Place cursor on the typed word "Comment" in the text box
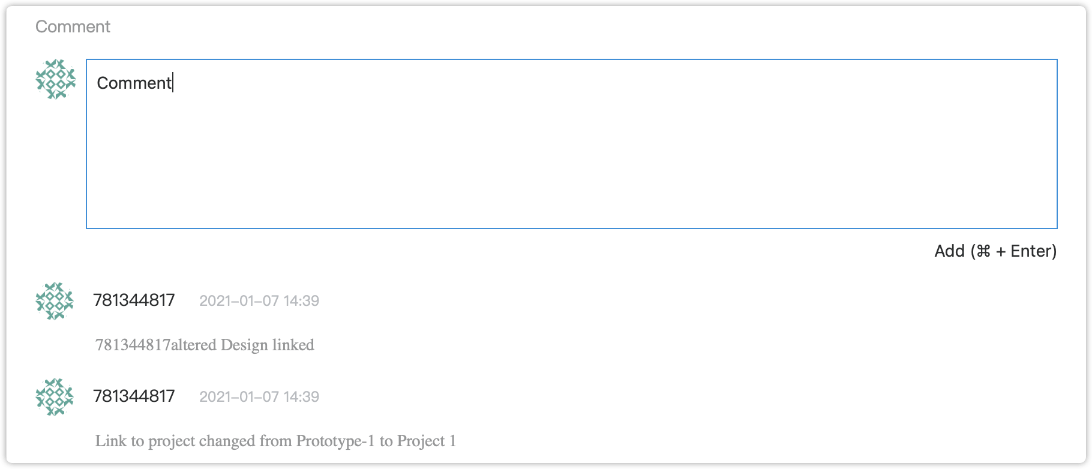This screenshot has height=469, width=1092. [134, 83]
